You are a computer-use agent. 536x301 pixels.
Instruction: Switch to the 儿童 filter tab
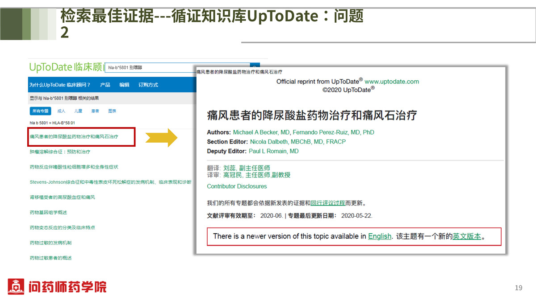pos(78,111)
